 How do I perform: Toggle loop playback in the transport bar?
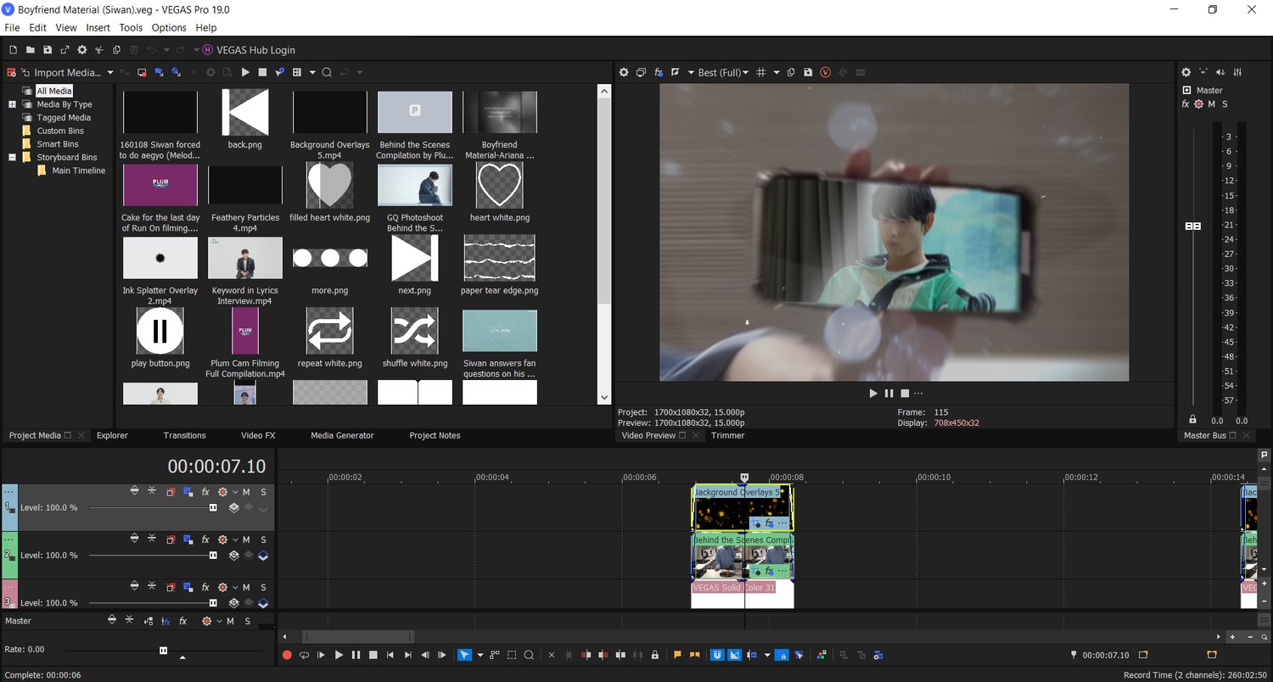(304, 655)
